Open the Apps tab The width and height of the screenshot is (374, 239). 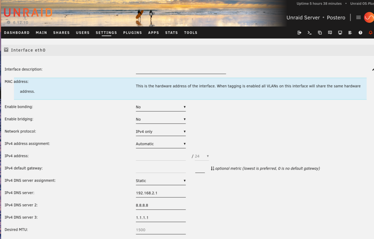tap(153, 32)
